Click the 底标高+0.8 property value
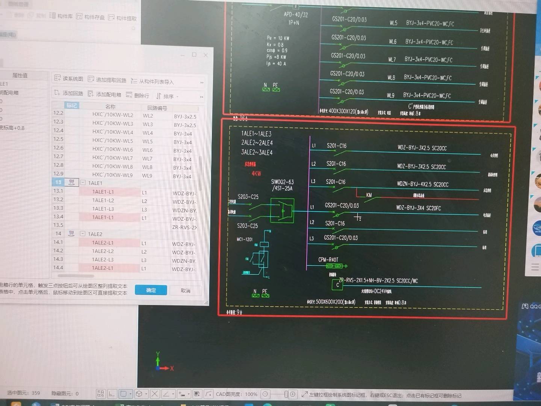 (12, 128)
